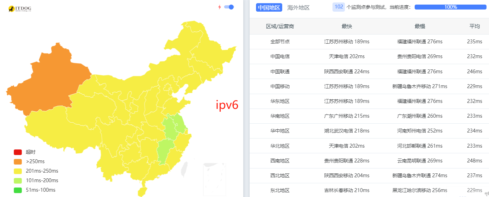
Task: Click 云南昆明联通 269ms cell
Action: 420,161
